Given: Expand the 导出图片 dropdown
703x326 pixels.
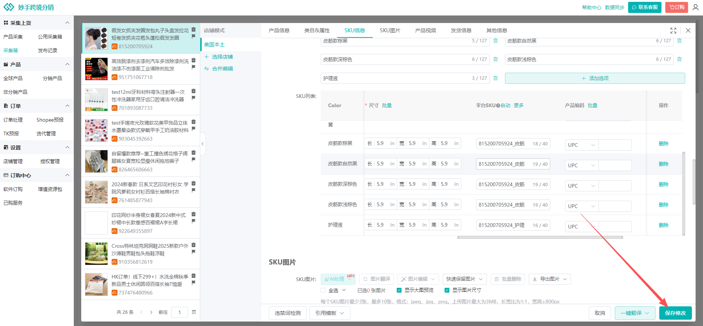Looking at the screenshot, I should click(549, 279).
